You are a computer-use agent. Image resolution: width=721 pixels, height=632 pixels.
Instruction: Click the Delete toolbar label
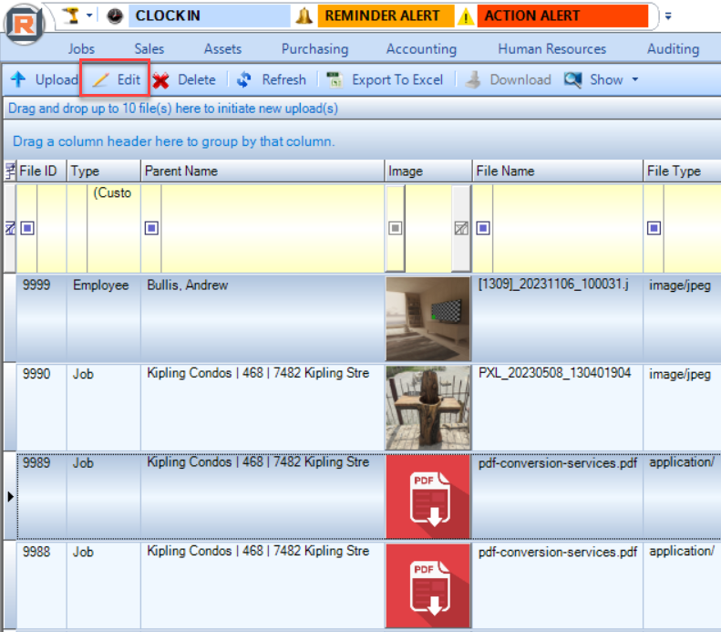pos(196,79)
